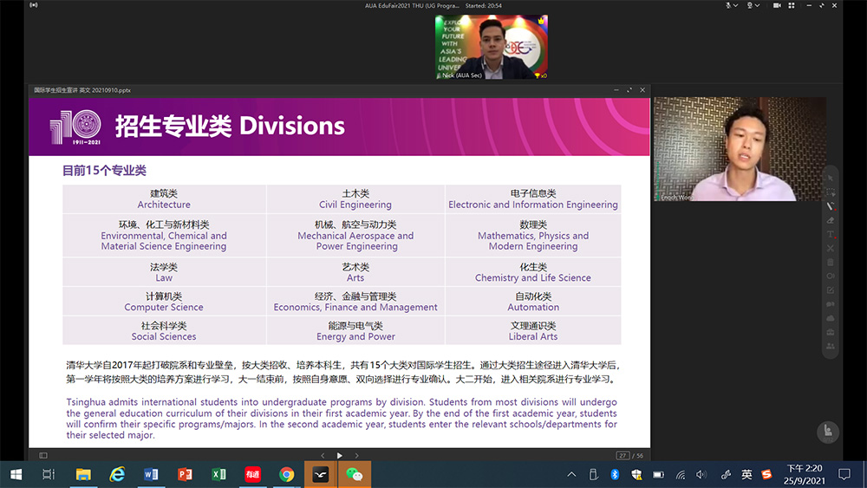Screen dimensions: 867x488
Task: Open Task View on the taskbar
Action: (x=49, y=474)
